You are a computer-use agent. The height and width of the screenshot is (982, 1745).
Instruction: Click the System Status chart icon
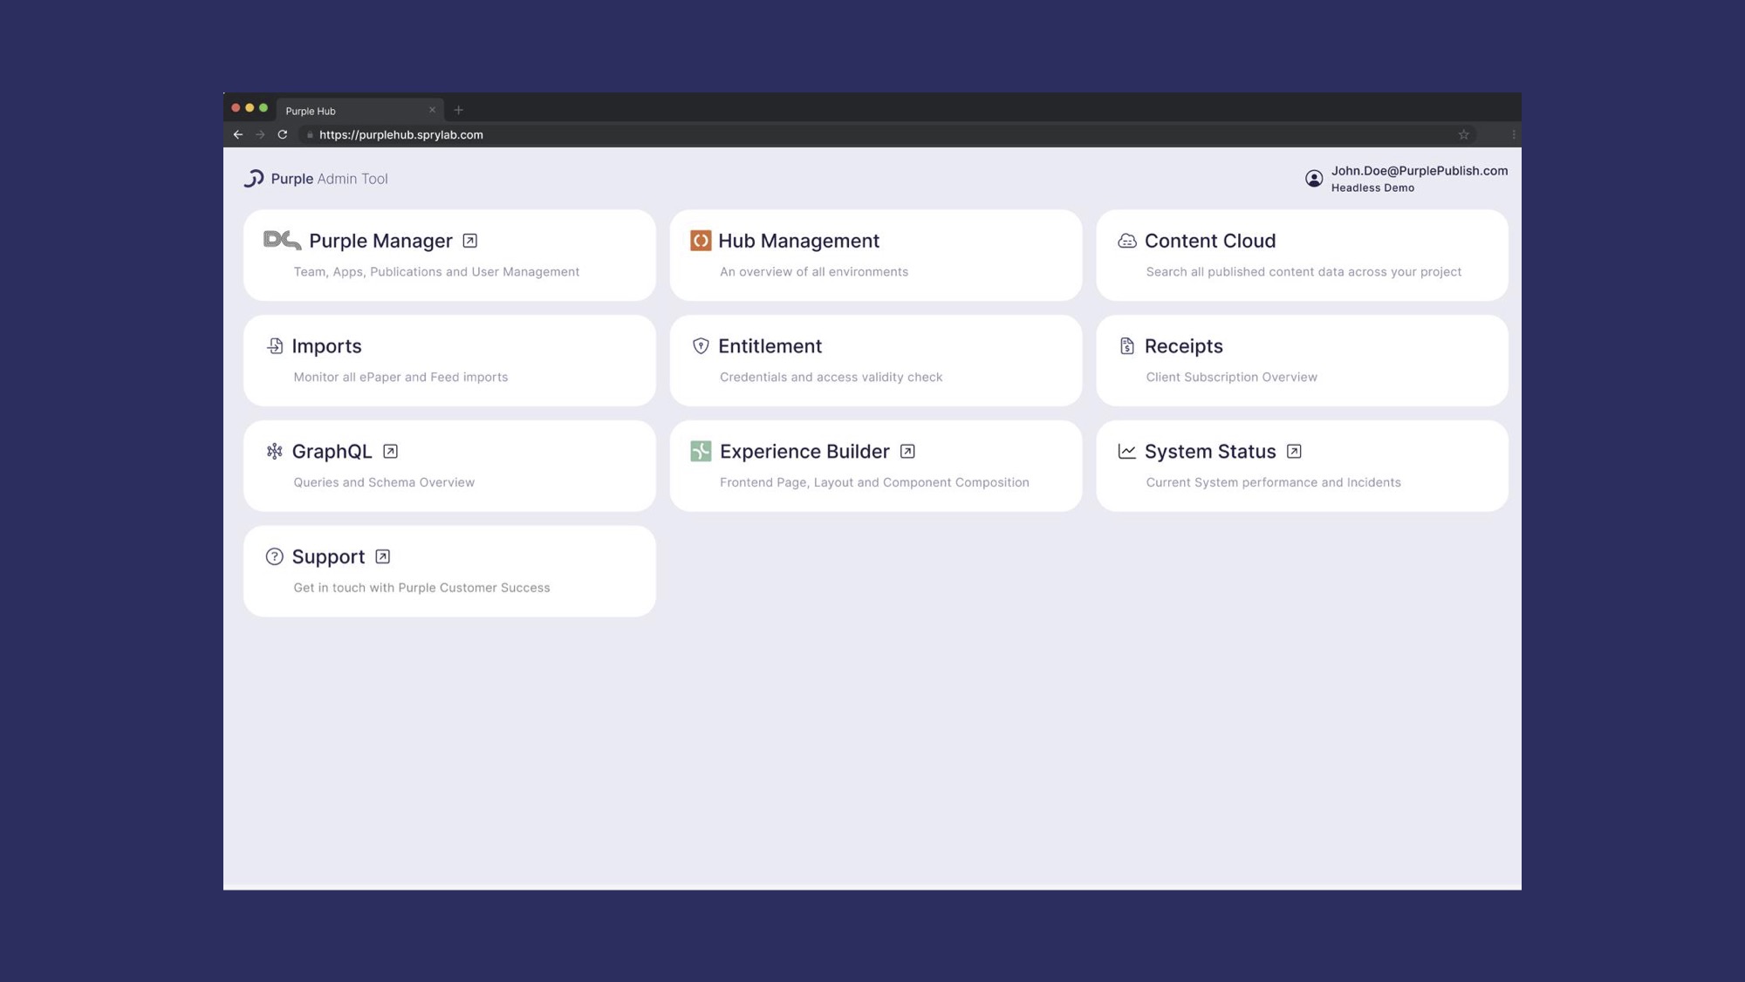[1126, 451]
